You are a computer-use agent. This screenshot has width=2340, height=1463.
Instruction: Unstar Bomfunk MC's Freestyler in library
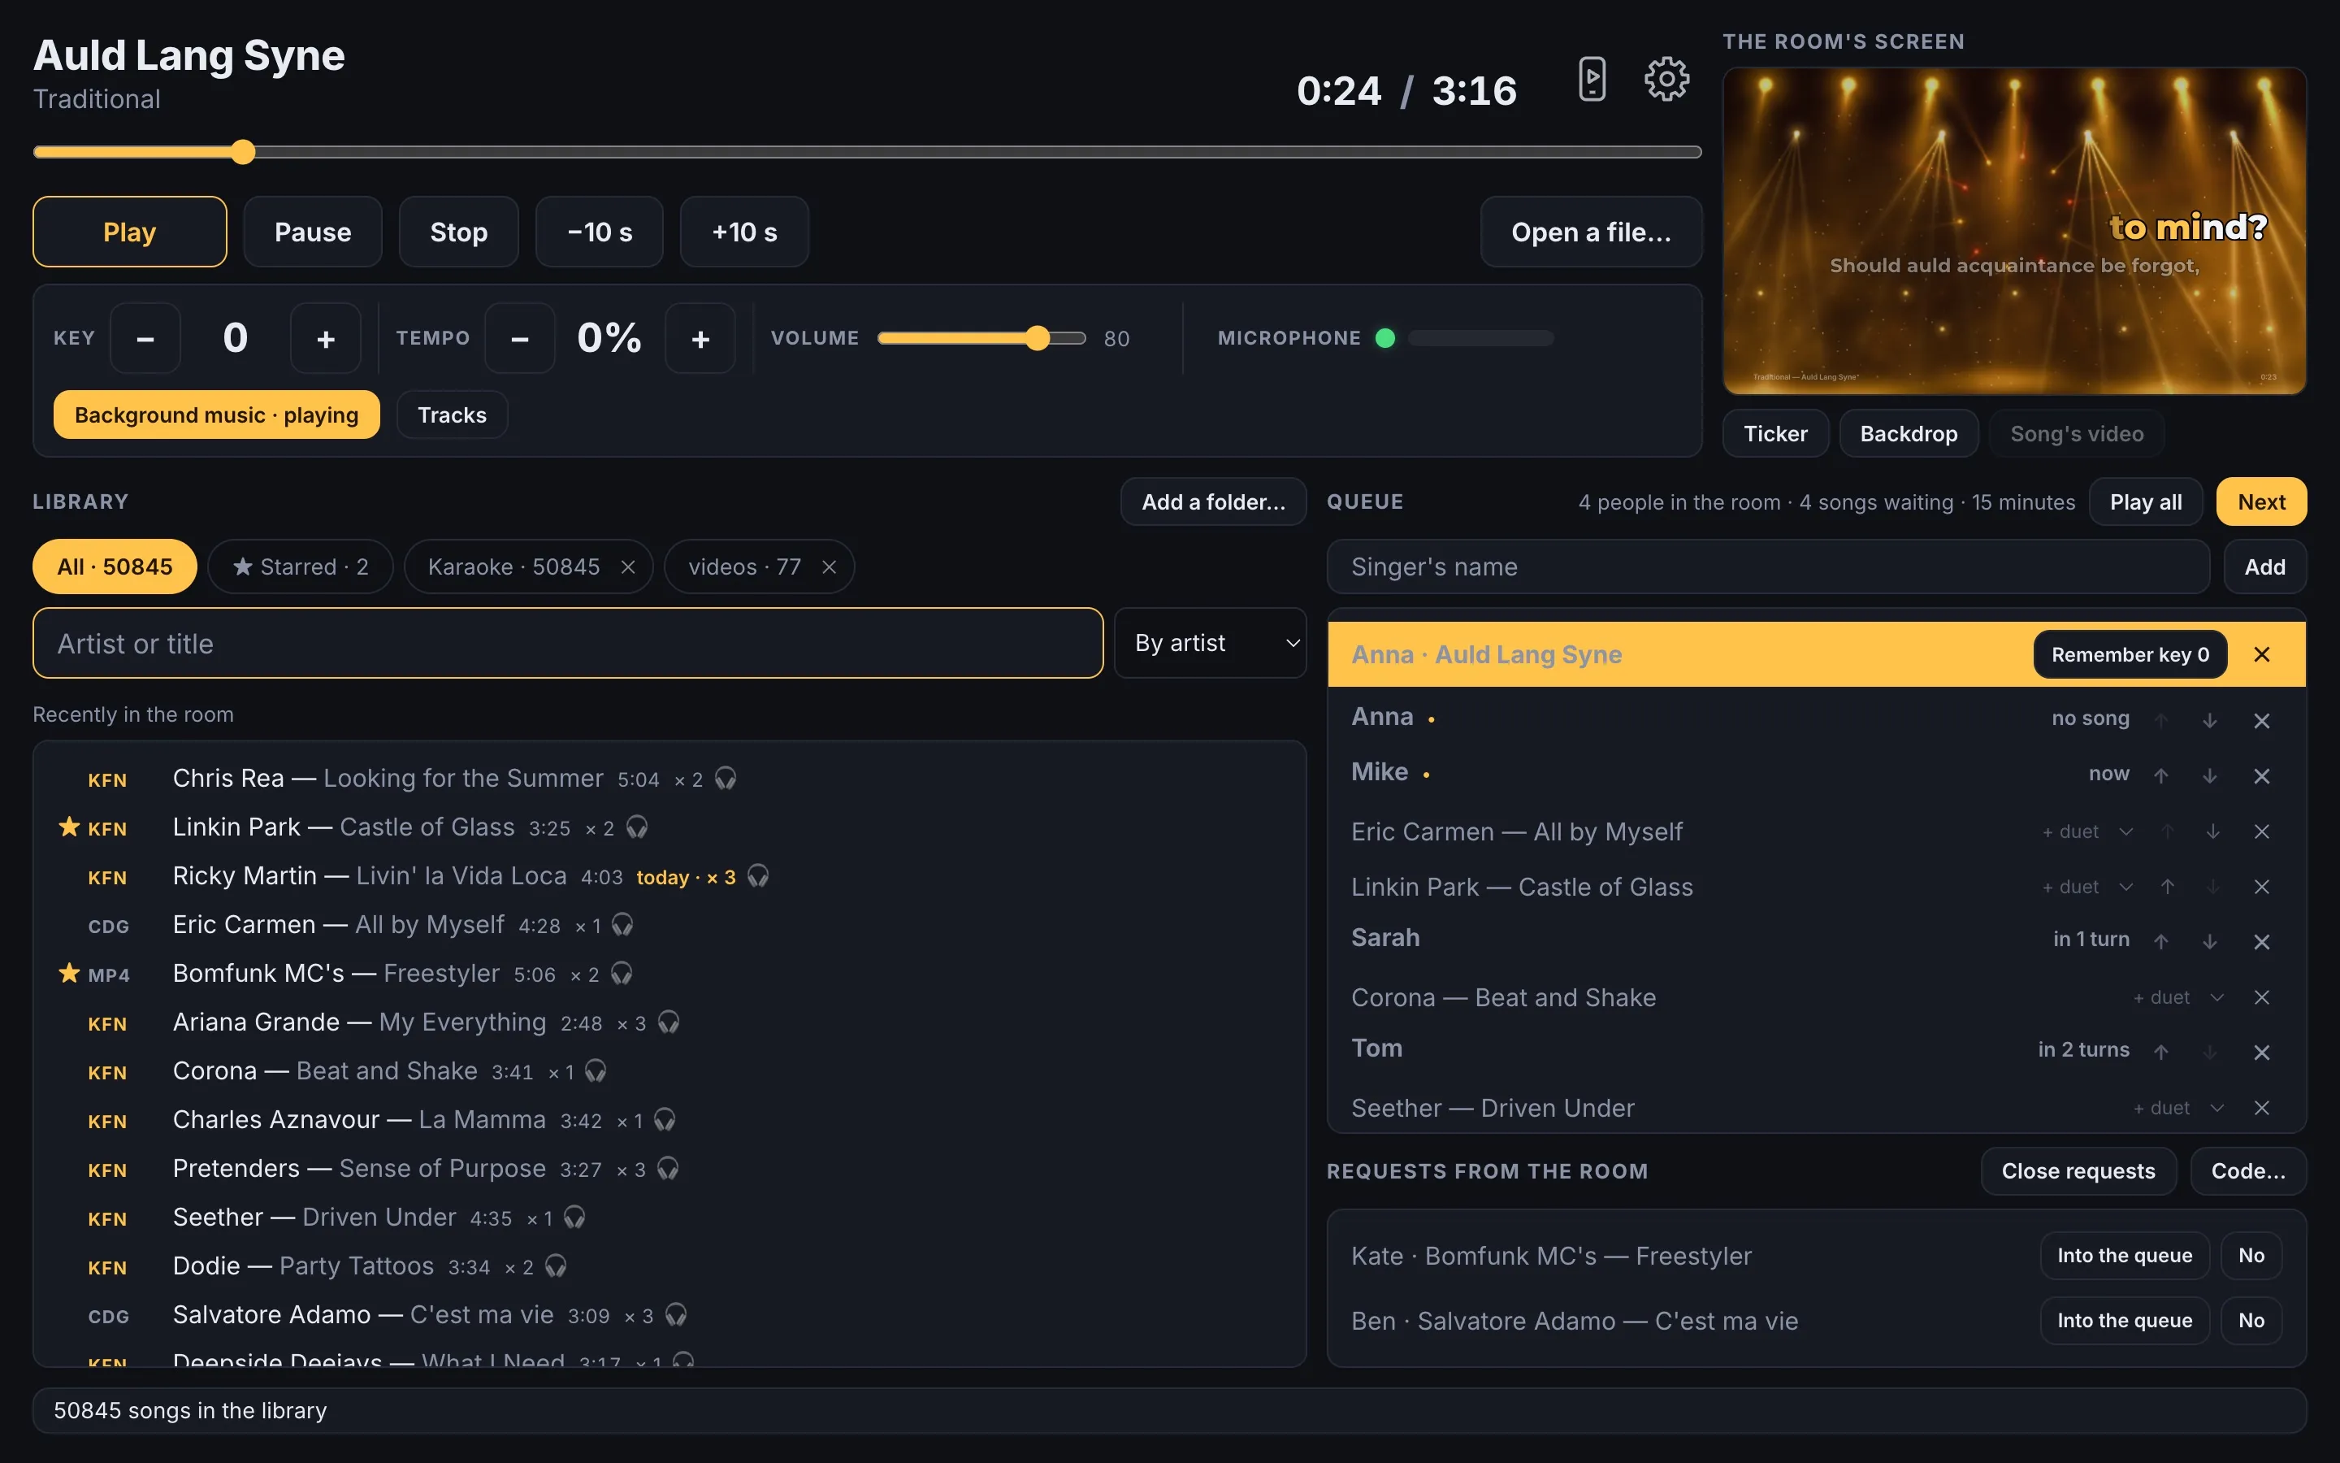click(x=68, y=974)
